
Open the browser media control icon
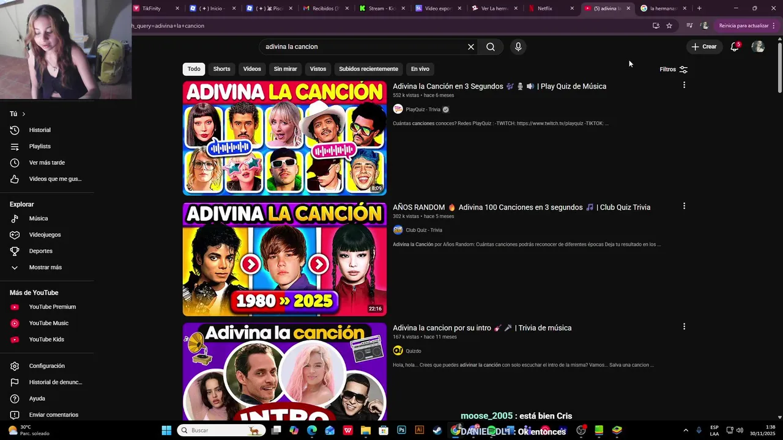[x=689, y=26]
